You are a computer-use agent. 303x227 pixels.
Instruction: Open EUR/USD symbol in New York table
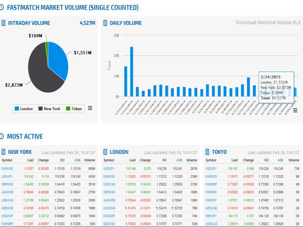tap(8, 168)
